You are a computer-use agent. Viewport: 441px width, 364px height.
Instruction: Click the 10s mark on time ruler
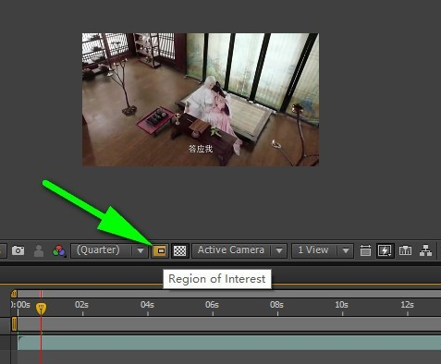click(341, 305)
